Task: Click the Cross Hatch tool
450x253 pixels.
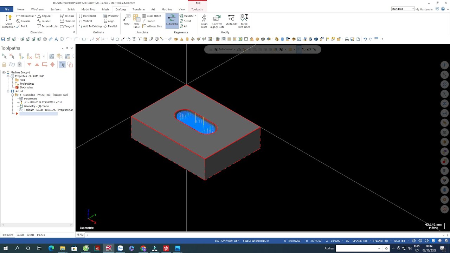Action: [x=152, y=16]
